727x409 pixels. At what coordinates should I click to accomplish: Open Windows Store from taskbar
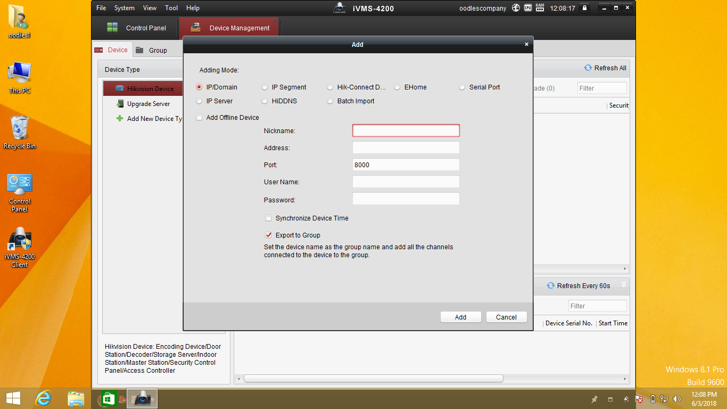click(108, 398)
